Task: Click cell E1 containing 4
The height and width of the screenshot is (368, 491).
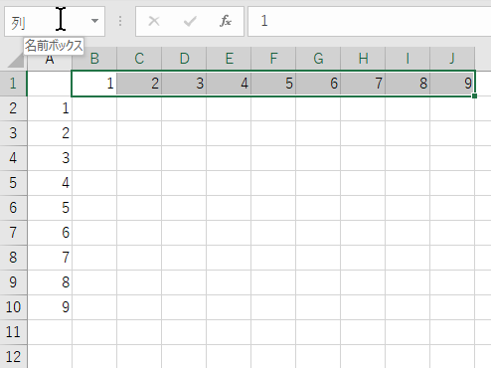Action: click(229, 84)
